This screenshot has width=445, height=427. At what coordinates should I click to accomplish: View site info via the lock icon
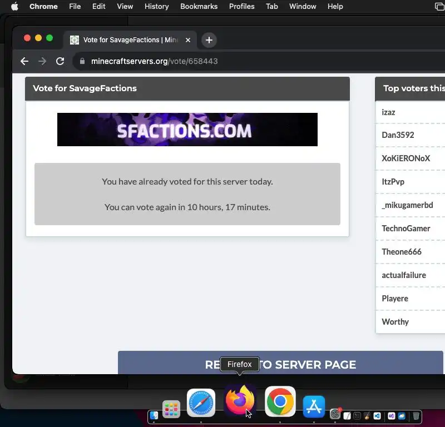[82, 61]
